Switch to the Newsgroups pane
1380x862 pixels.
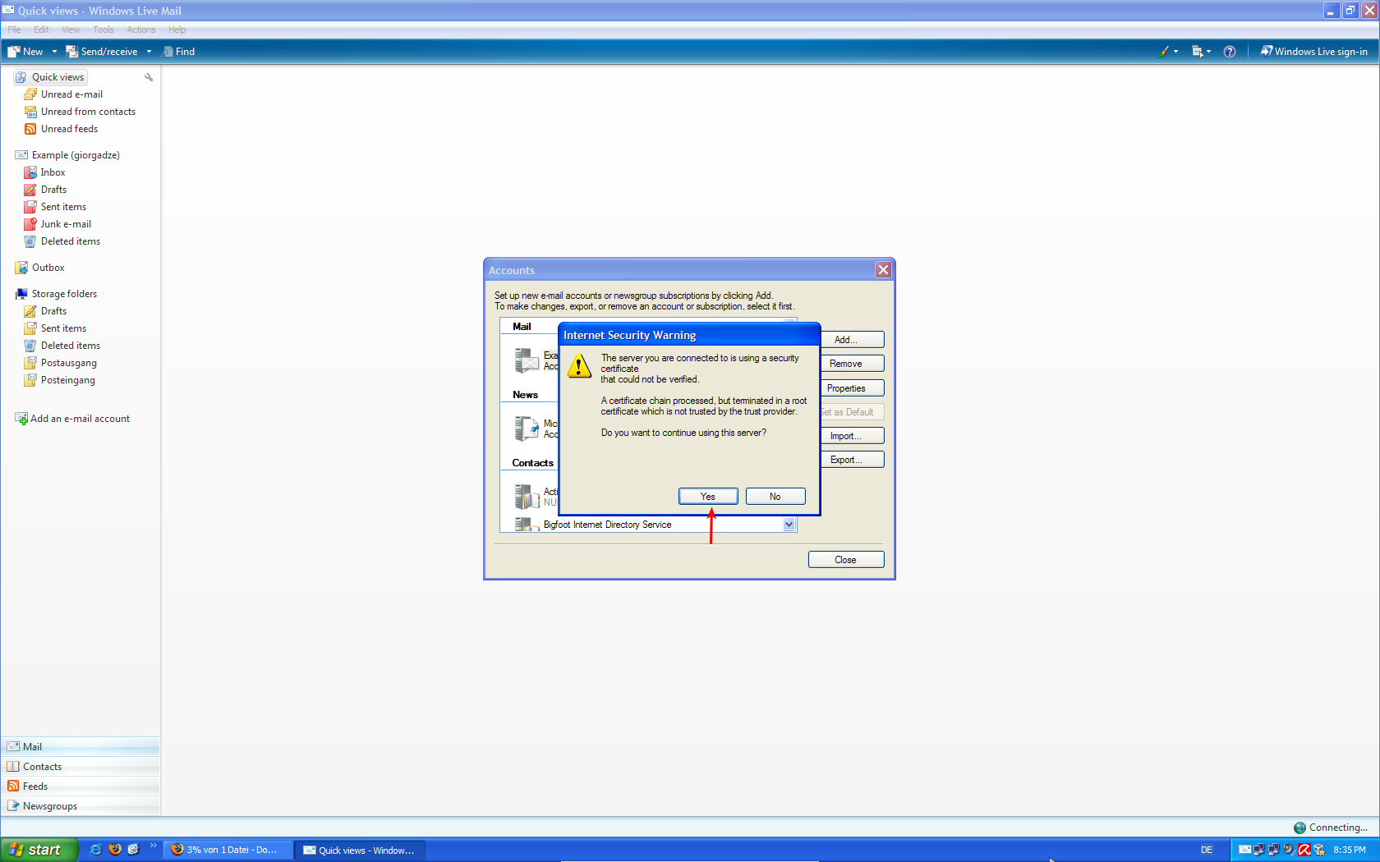(x=49, y=806)
